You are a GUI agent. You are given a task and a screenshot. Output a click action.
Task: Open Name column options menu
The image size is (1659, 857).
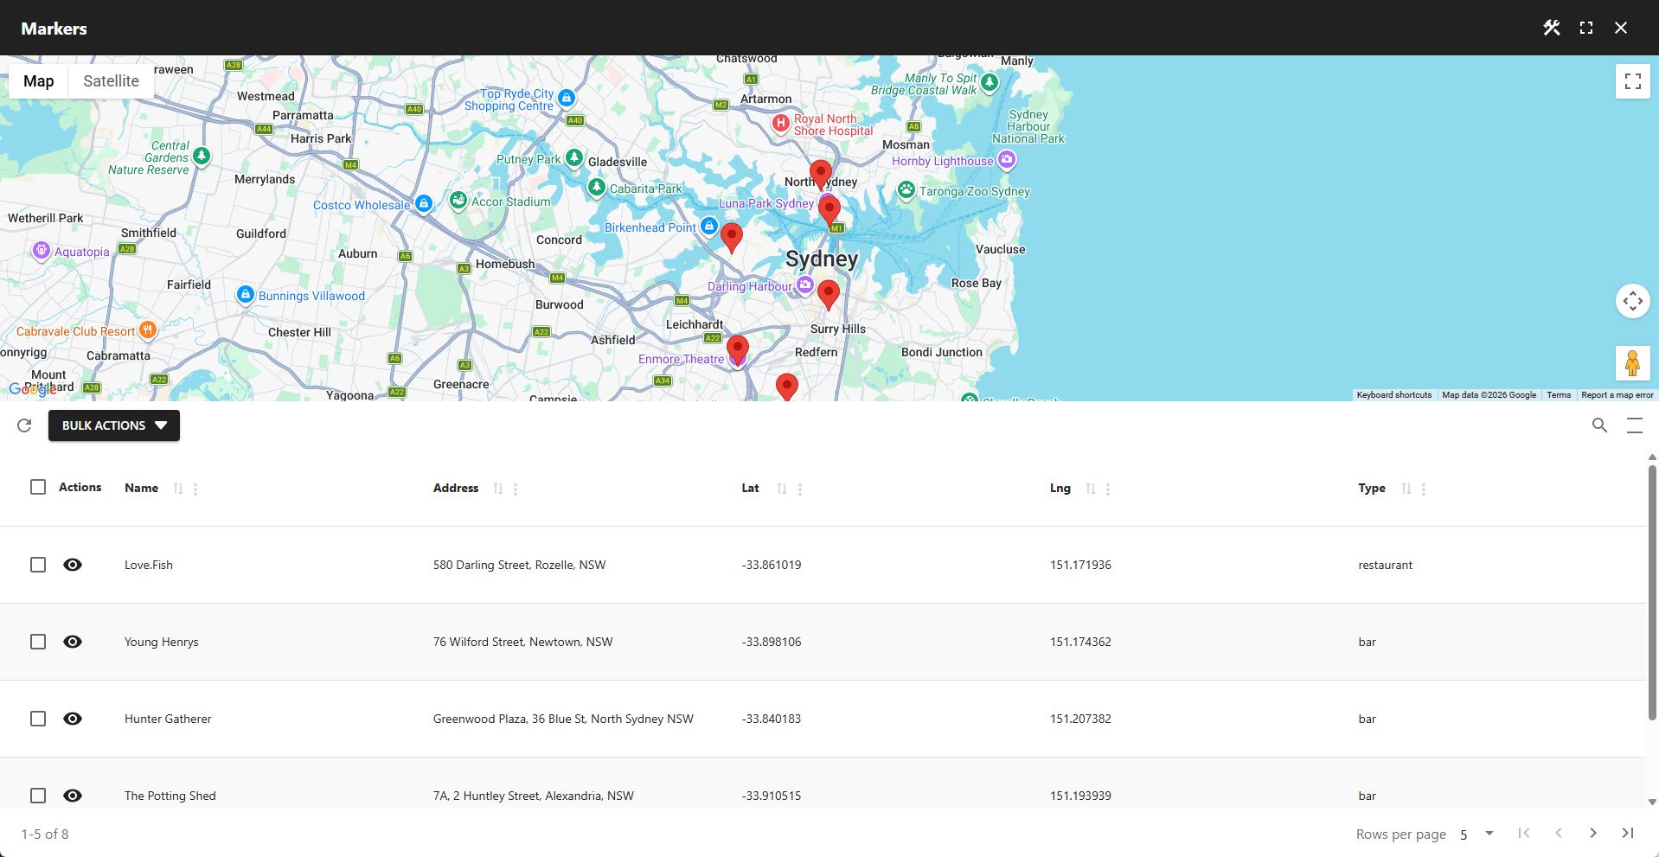(x=195, y=489)
